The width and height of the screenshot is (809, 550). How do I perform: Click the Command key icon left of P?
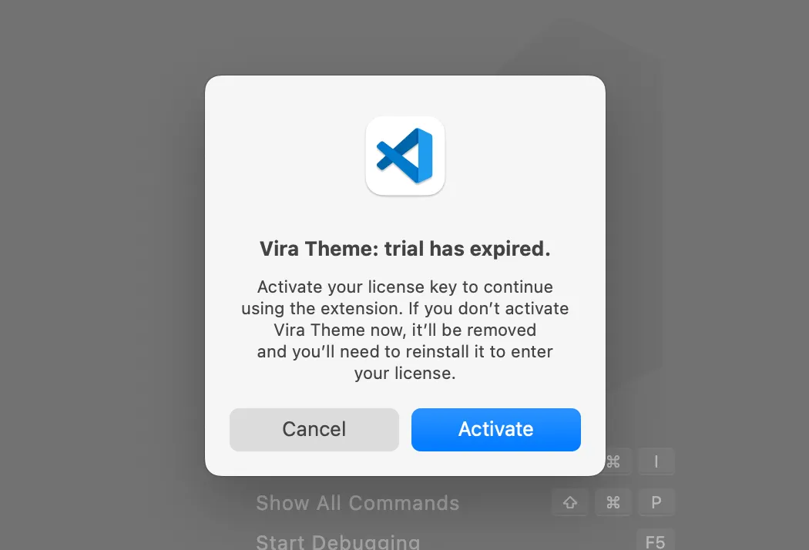(x=613, y=503)
